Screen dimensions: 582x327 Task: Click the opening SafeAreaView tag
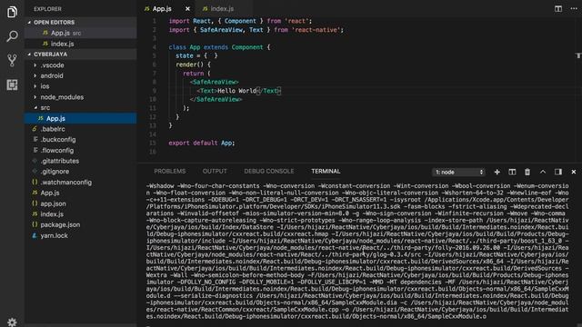coord(215,82)
